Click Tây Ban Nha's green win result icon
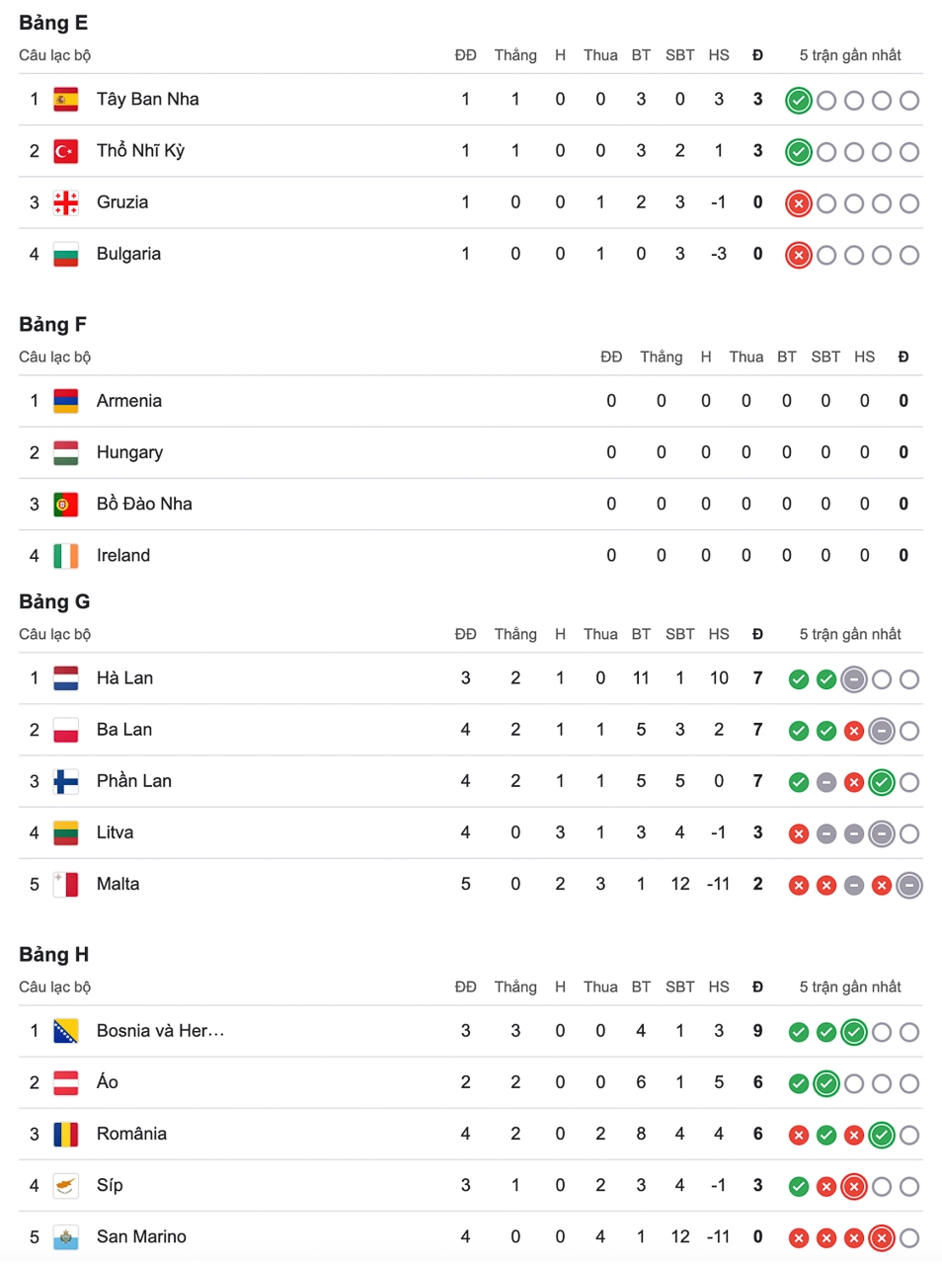 click(x=799, y=101)
